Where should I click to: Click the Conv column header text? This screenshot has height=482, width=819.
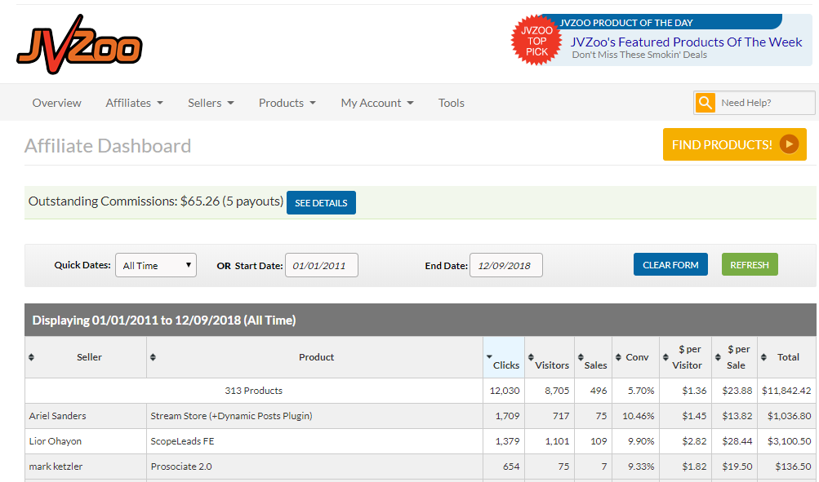point(637,357)
